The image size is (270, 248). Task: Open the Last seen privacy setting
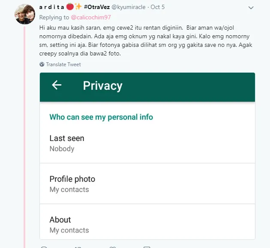(x=147, y=143)
